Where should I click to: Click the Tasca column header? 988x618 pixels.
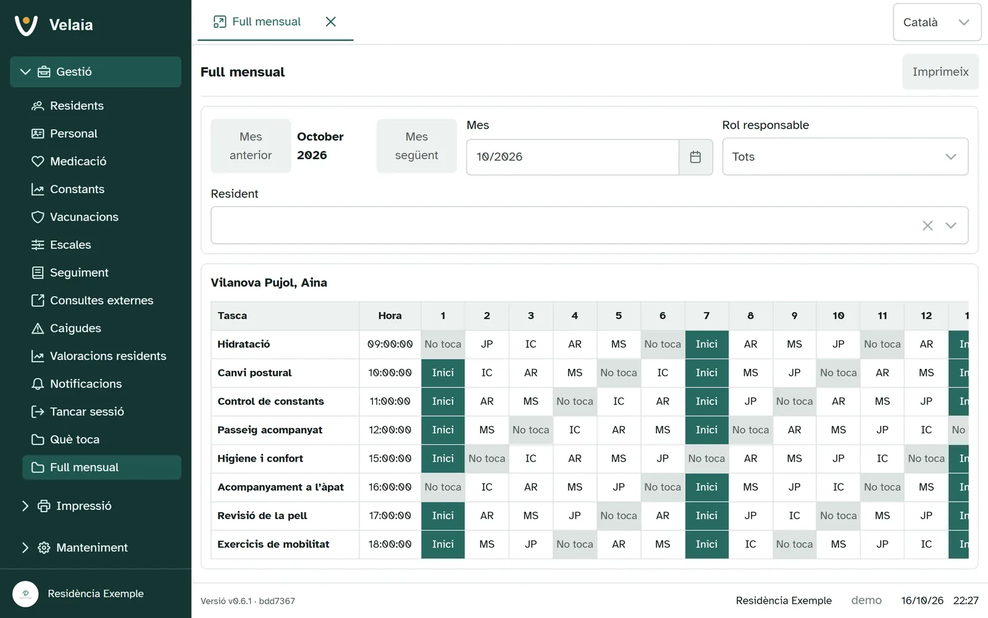click(x=285, y=316)
